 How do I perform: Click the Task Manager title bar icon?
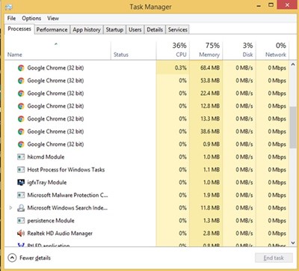click(x=8, y=7)
